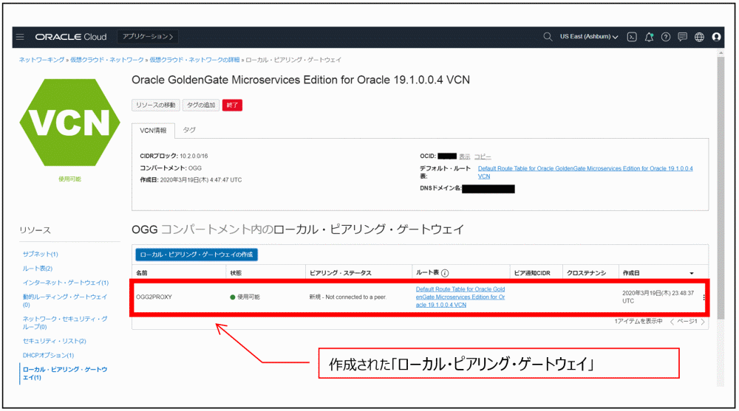Open ネットワーク・セキュリティ・グループ(0) in resources

(64, 323)
